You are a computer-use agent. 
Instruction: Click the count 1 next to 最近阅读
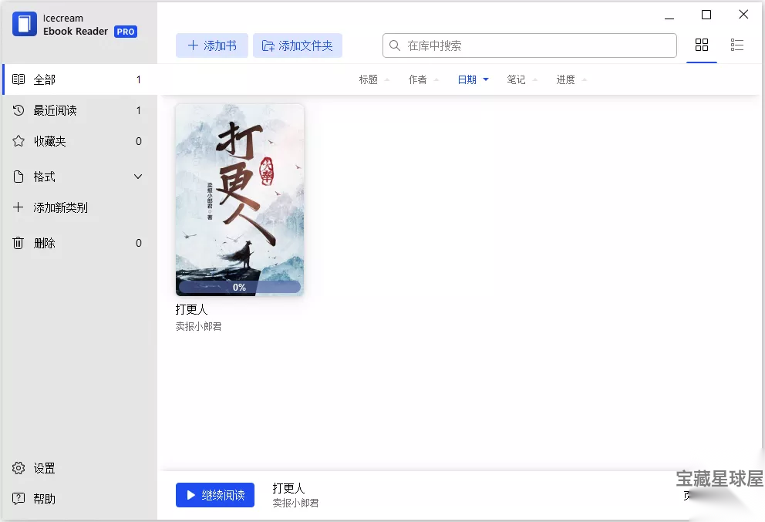(x=139, y=110)
